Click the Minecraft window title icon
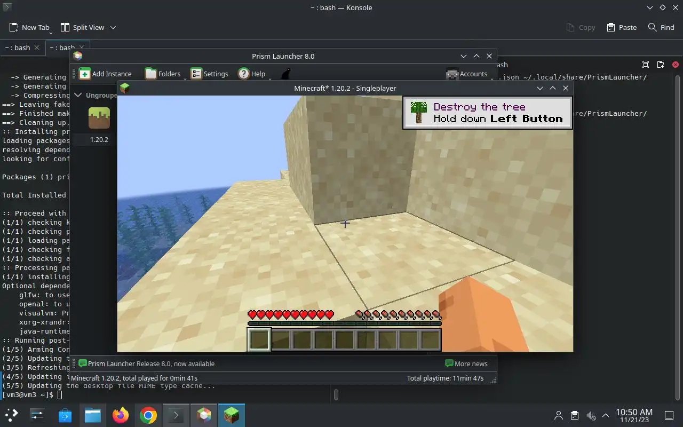The image size is (683, 427). click(x=125, y=88)
